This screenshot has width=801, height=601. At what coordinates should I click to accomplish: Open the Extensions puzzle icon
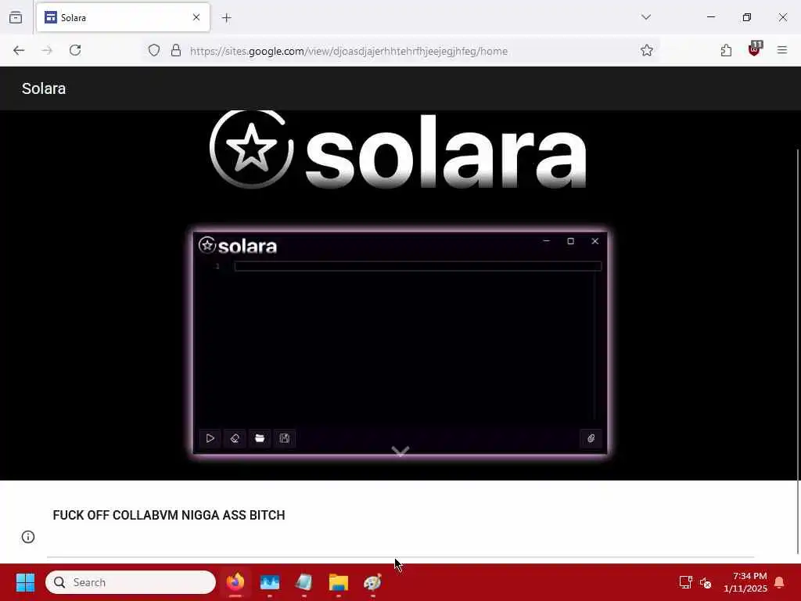tap(726, 50)
